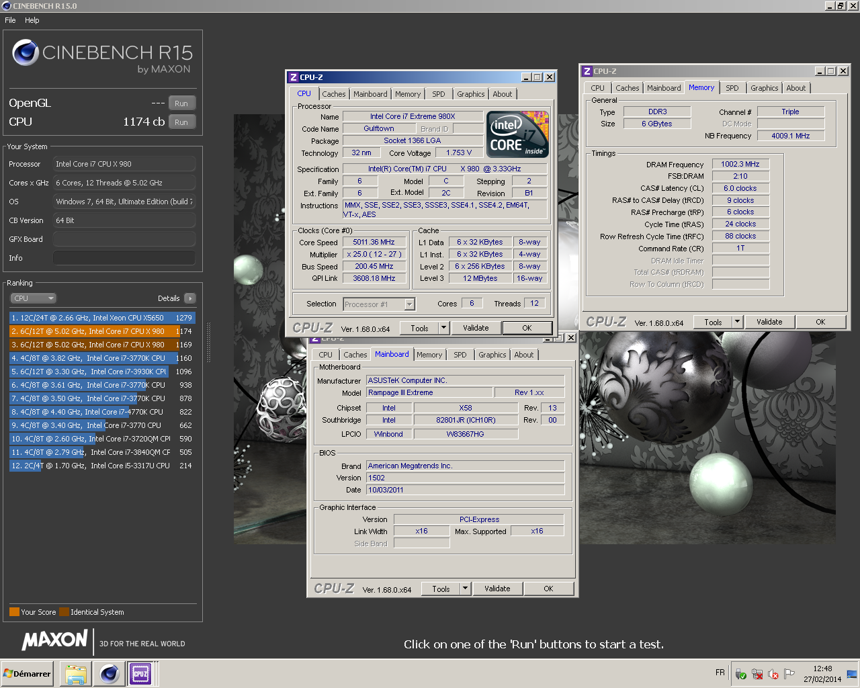Select the Xeon X5650 ranking entry
This screenshot has height=688, width=860.
pyautogui.click(x=102, y=318)
